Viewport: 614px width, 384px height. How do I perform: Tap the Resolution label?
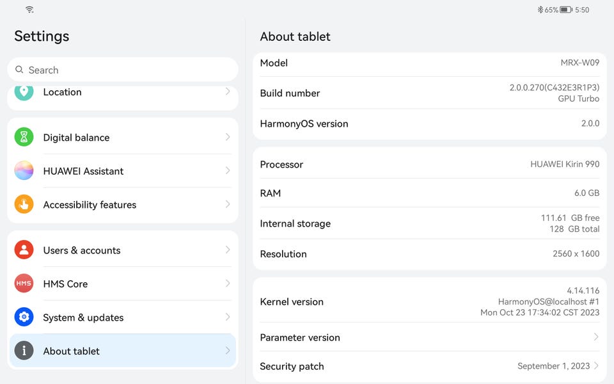click(x=283, y=254)
